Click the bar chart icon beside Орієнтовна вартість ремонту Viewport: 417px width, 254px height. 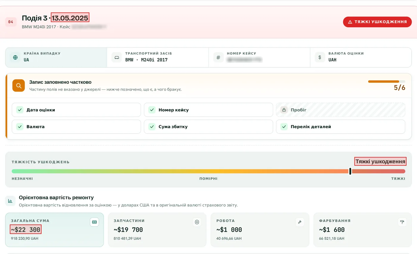coord(10,201)
